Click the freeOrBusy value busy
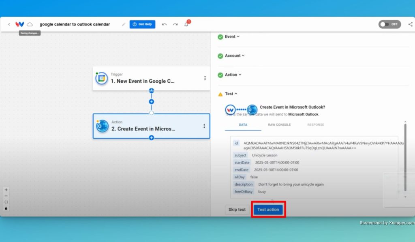Viewport: 415px width, 242px height. (x=262, y=192)
